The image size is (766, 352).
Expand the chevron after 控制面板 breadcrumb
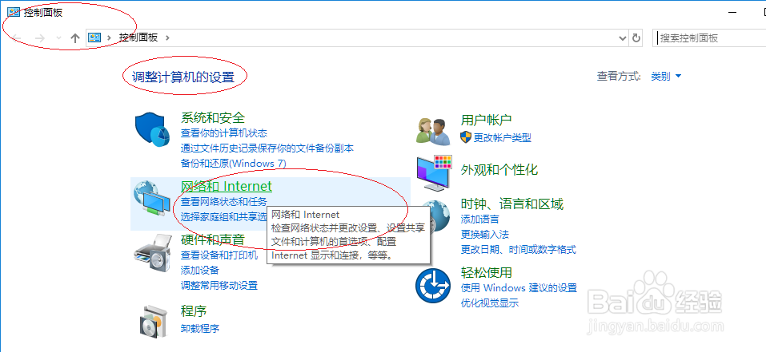(x=167, y=38)
